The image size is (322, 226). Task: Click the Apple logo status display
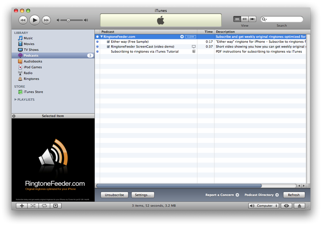tap(161, 20)
